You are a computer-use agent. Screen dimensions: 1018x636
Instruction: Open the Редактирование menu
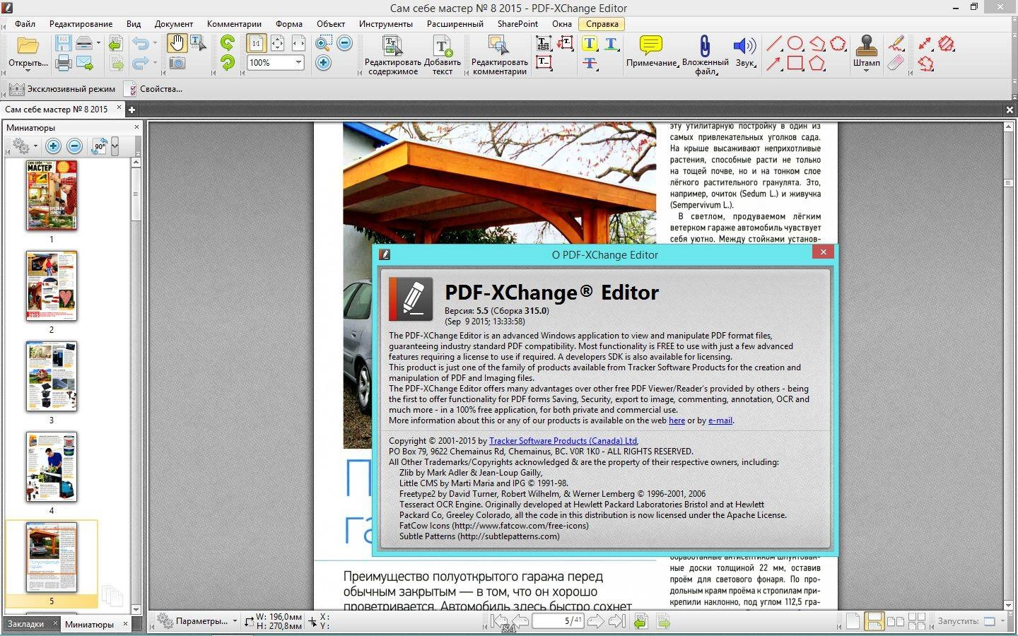coord(81,23)
